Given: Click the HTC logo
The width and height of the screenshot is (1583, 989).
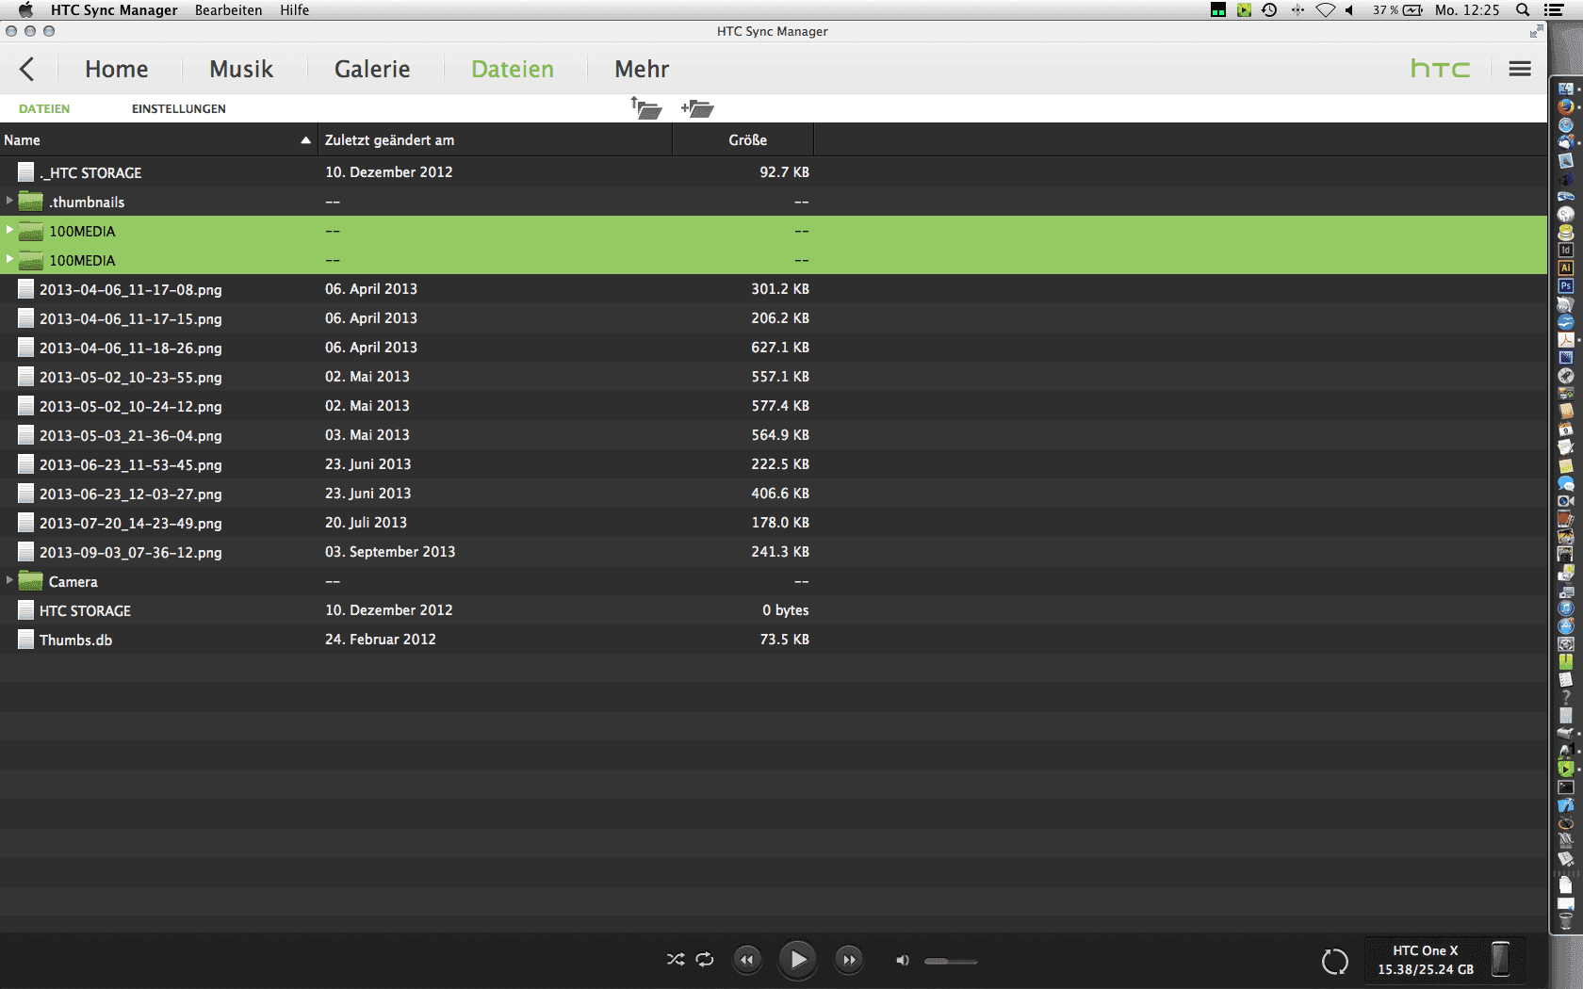Looking at the screenshot, I should (x=1440, y=69).
